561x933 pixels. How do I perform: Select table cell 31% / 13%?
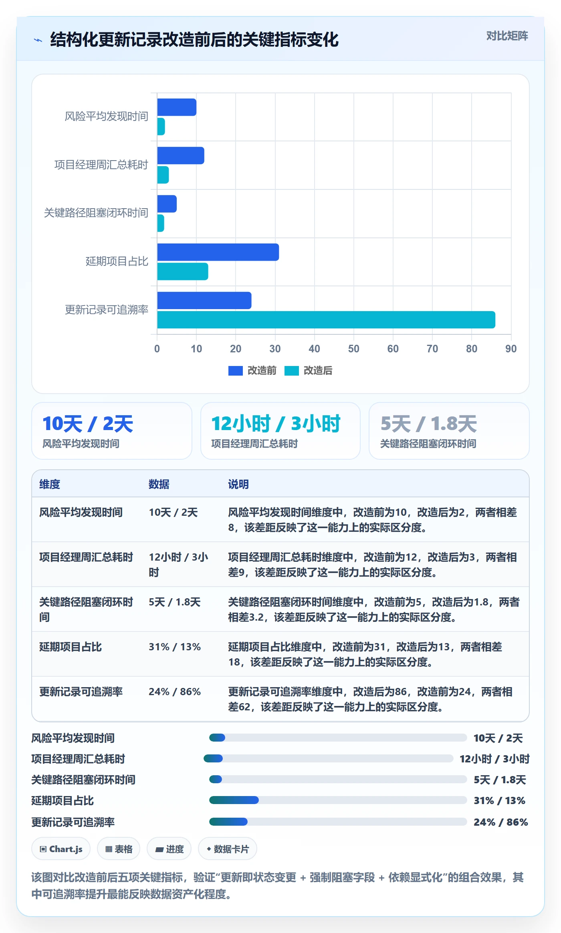[175, 647]
